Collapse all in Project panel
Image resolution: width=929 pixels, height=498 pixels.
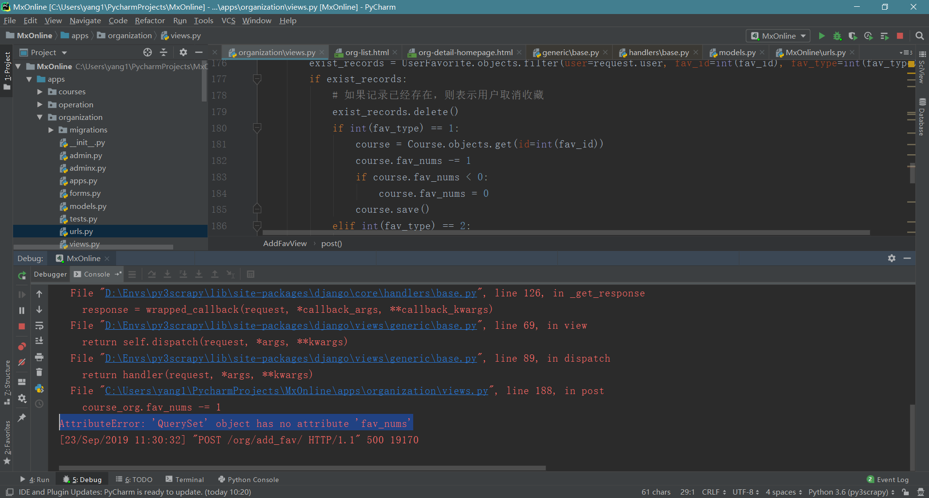point(164,52)
